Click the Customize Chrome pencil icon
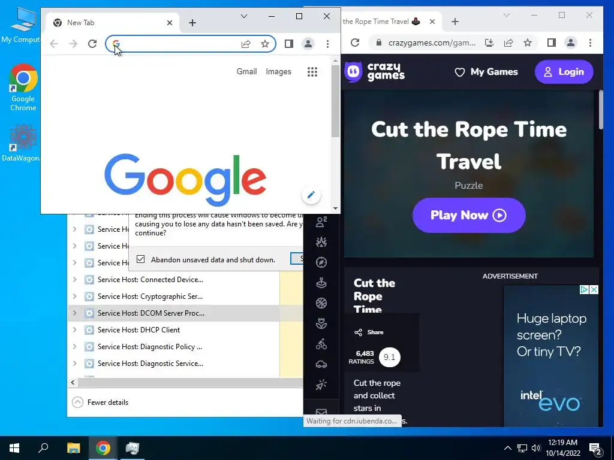Viewport: 614px width, 460px height. coord(311,195)
